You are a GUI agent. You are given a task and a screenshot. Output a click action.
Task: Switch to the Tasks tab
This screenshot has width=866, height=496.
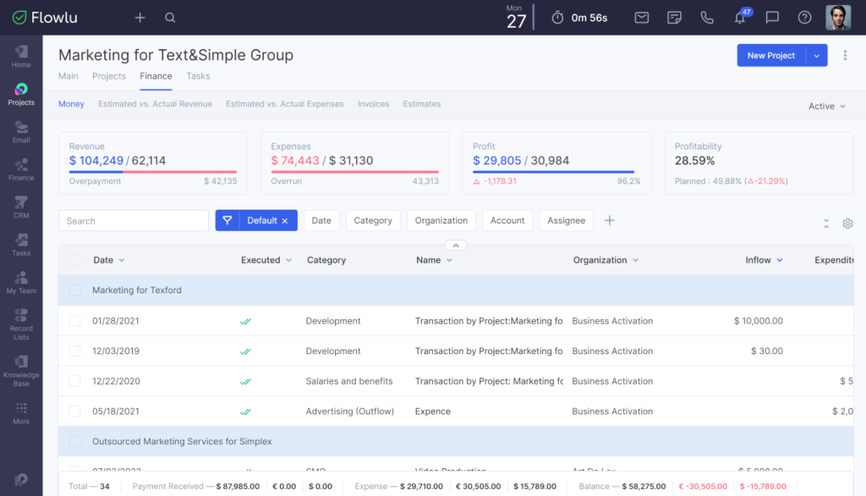click(198, 76)
